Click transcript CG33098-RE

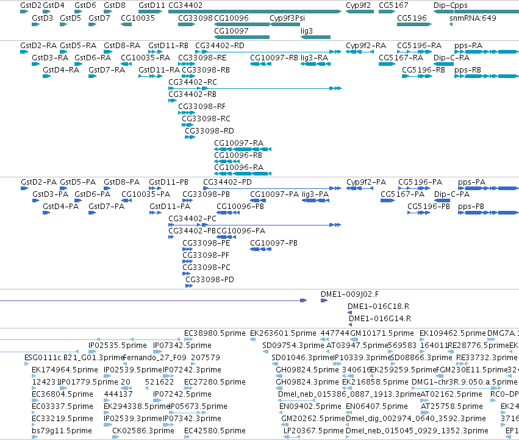coord(202,57)
